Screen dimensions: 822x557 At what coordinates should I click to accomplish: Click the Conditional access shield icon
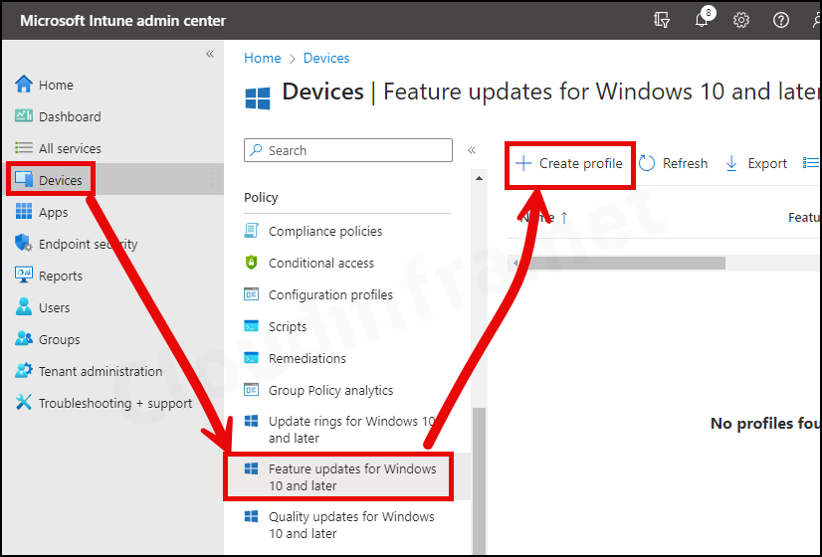pyautogui.click(x=251, y=262)
